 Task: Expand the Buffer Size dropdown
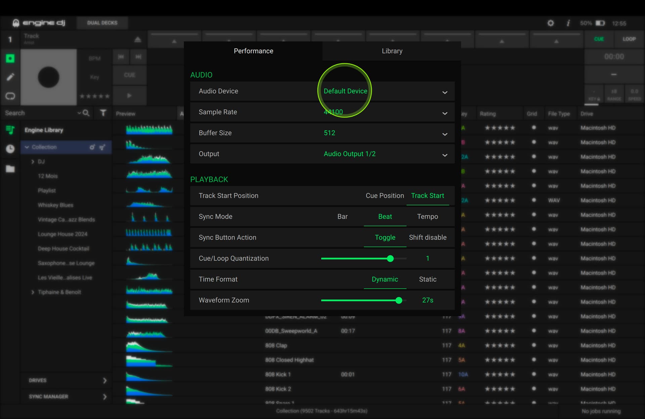(x=444, y=134)
